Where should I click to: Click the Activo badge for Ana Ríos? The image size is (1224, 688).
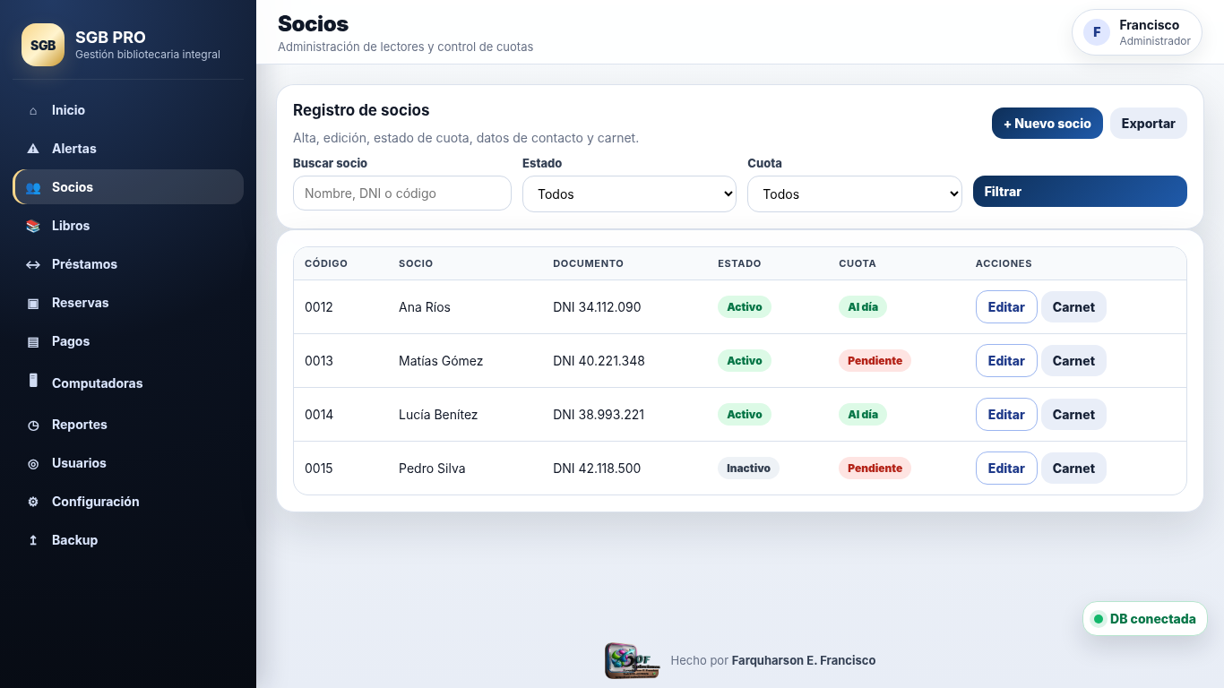click(x=745, y=306)
